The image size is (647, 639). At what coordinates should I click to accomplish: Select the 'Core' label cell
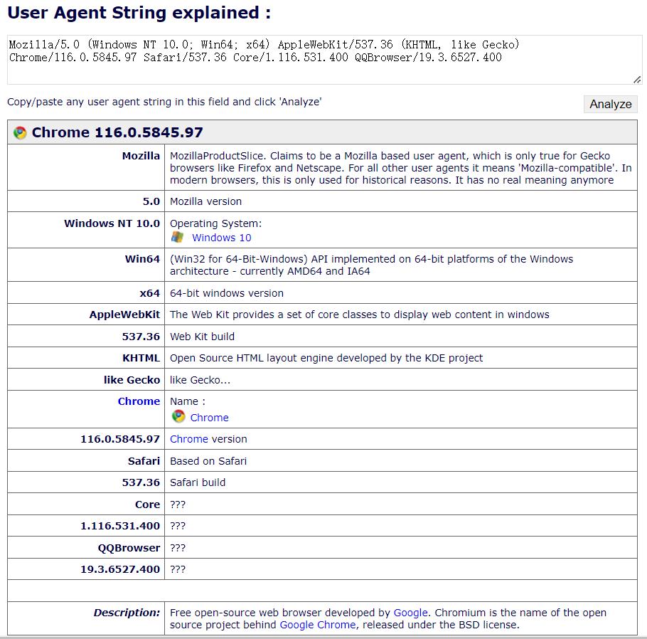pyautogui.click(x=86, y=504)
